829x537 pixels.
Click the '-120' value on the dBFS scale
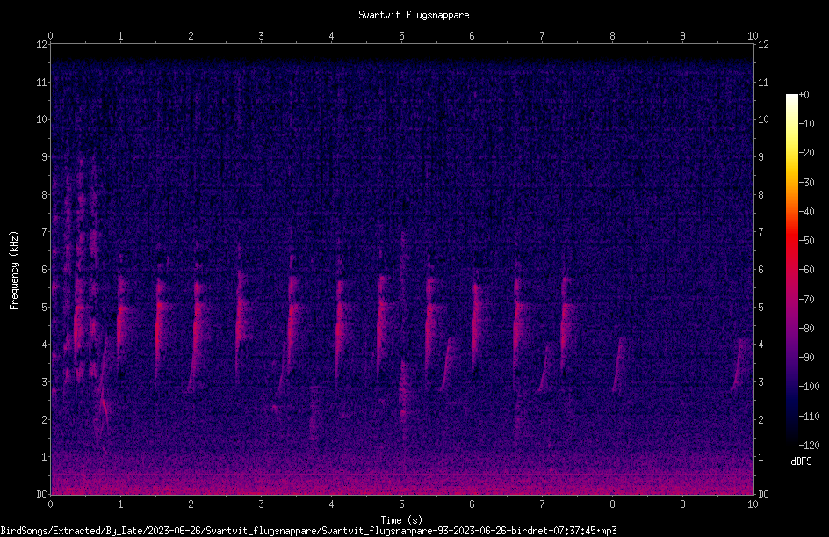tap(809, 445)
